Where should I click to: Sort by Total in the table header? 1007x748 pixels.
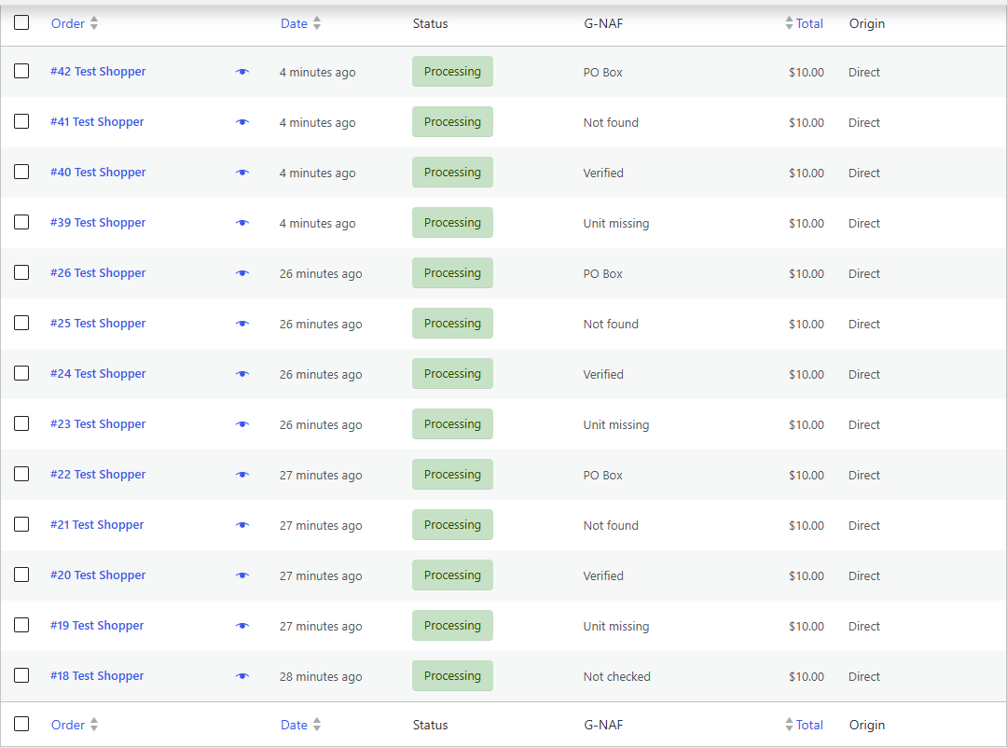tap(804, 23)
